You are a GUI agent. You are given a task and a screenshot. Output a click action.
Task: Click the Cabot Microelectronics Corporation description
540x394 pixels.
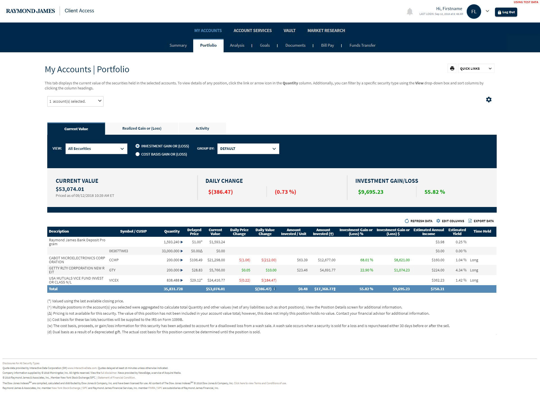[77, 260]
